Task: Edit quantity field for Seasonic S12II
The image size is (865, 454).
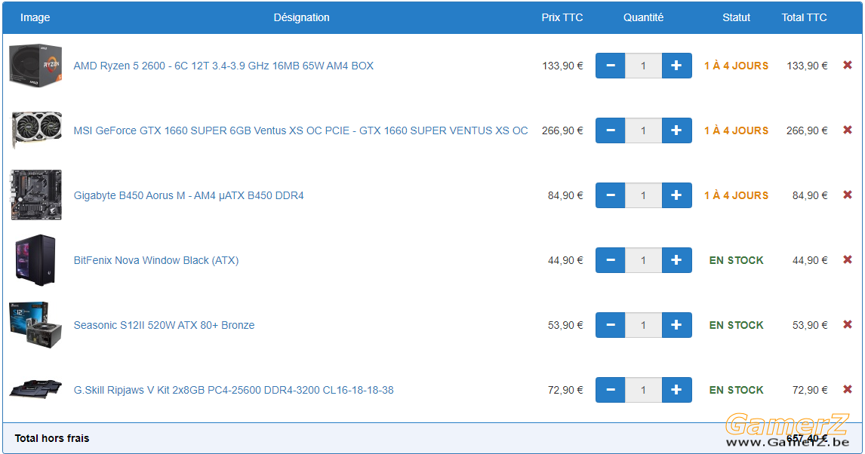Action: coord(643,325)
